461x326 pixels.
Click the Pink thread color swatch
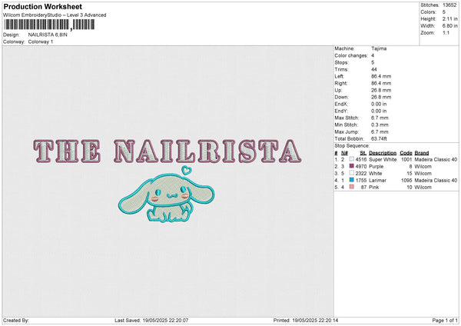point(351,187)
